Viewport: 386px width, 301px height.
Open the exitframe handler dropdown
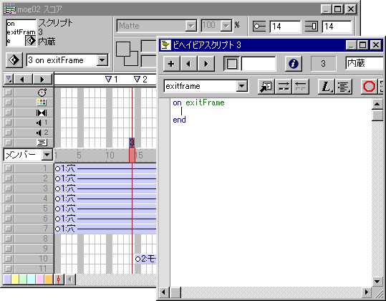pos(242,86)
